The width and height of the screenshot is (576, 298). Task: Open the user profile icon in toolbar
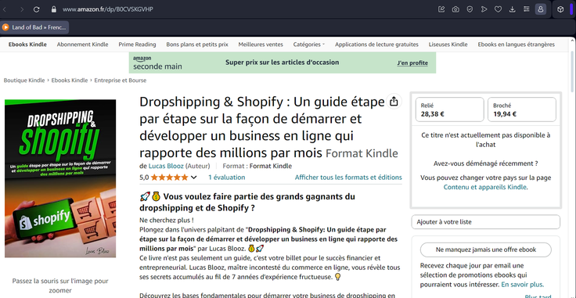pos(540,9)
